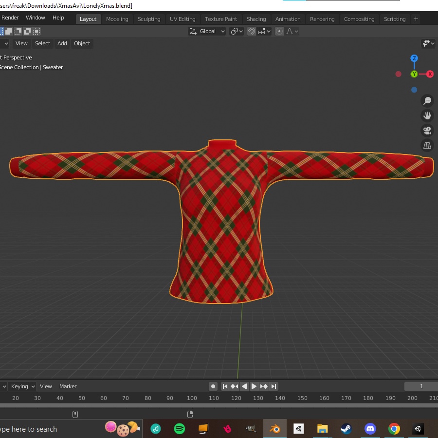The image size is (438, 438).
Task: Click the X axis gizmo color sphere
Action: [x=429, y=74]
